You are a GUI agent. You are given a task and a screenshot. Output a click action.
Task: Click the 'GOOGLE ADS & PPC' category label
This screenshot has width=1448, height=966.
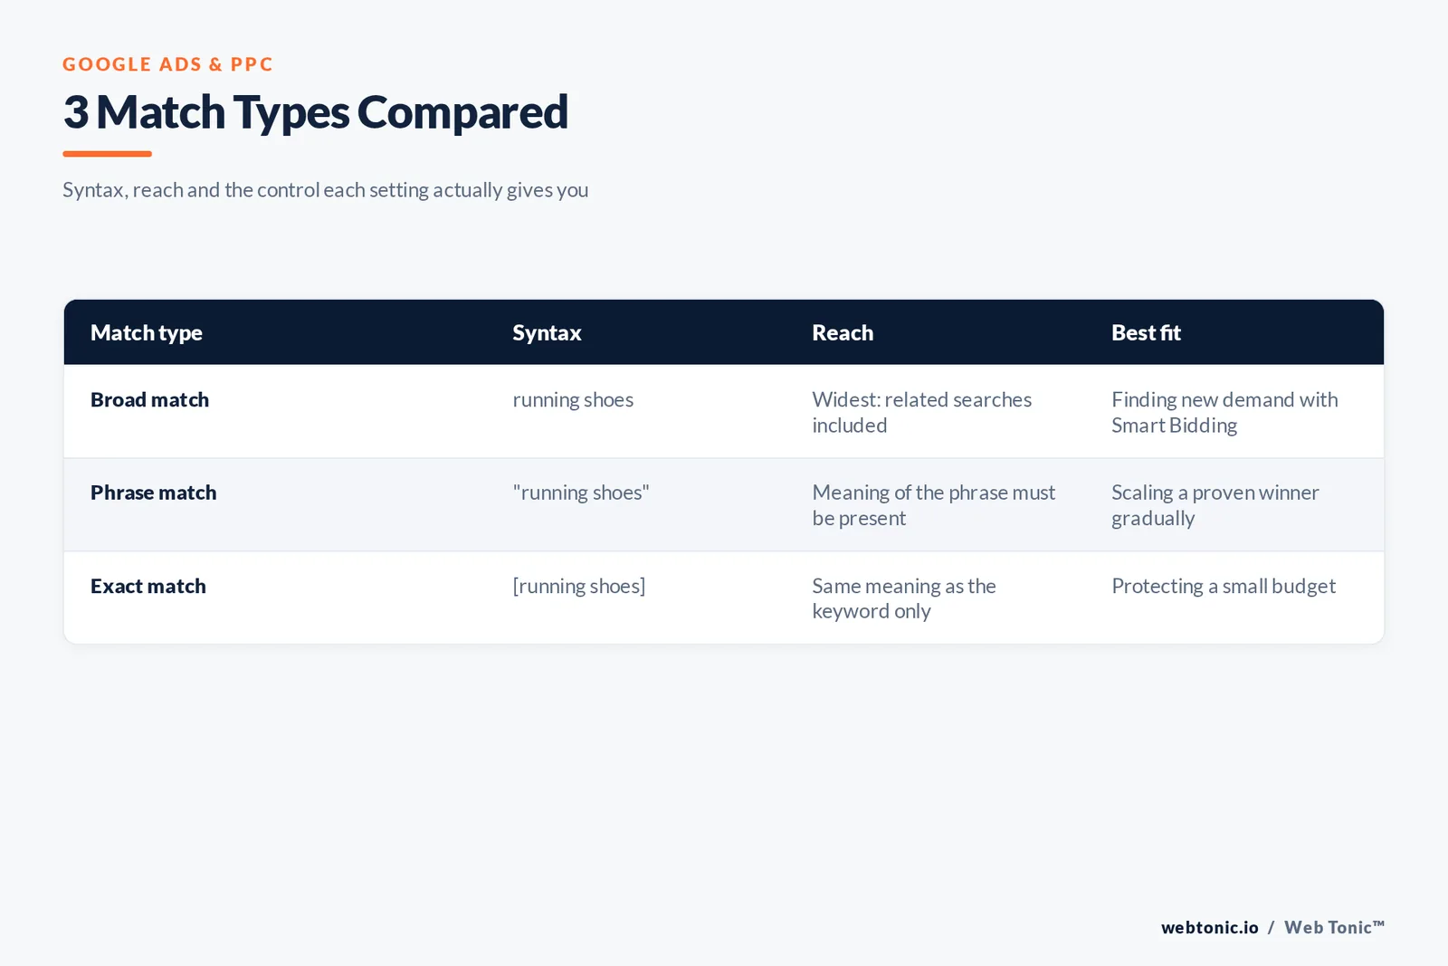(167, 64)
